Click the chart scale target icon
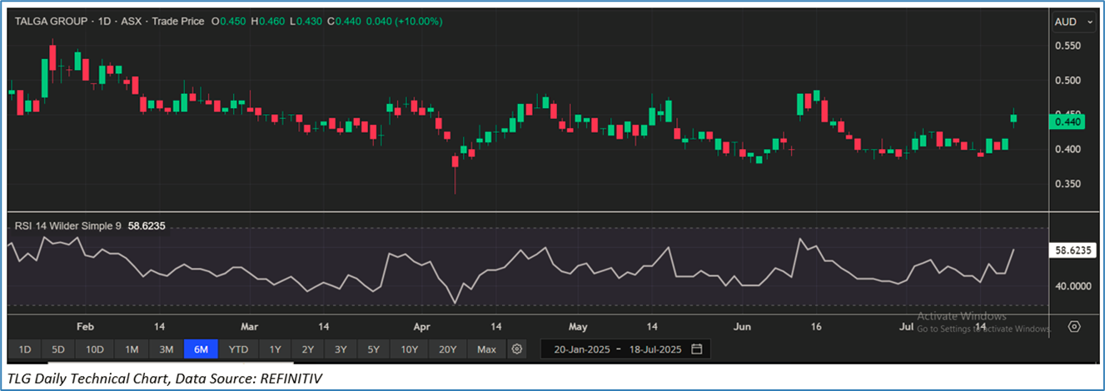Screen dimensions: 1105x391 coord(1074,327)
